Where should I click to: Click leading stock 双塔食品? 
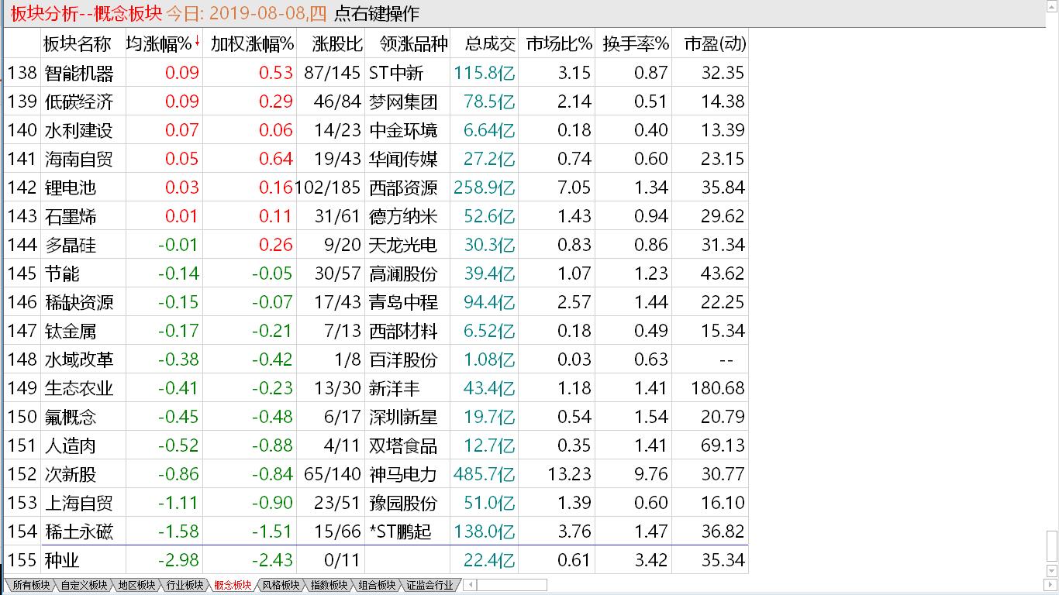coord(403,445)
